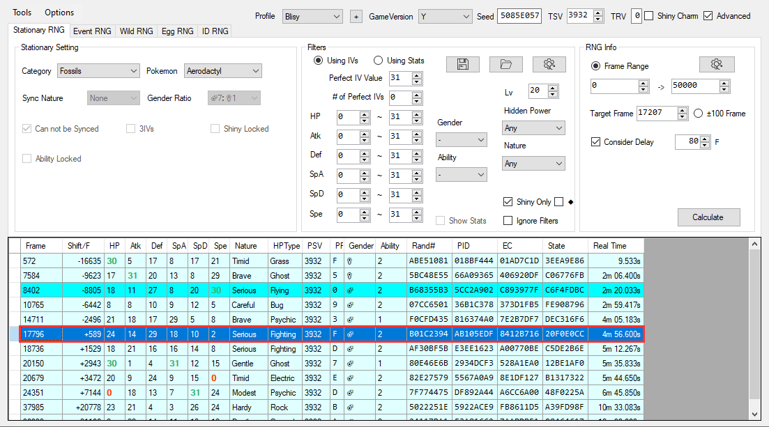Select the Frame Range radio button

596,65
